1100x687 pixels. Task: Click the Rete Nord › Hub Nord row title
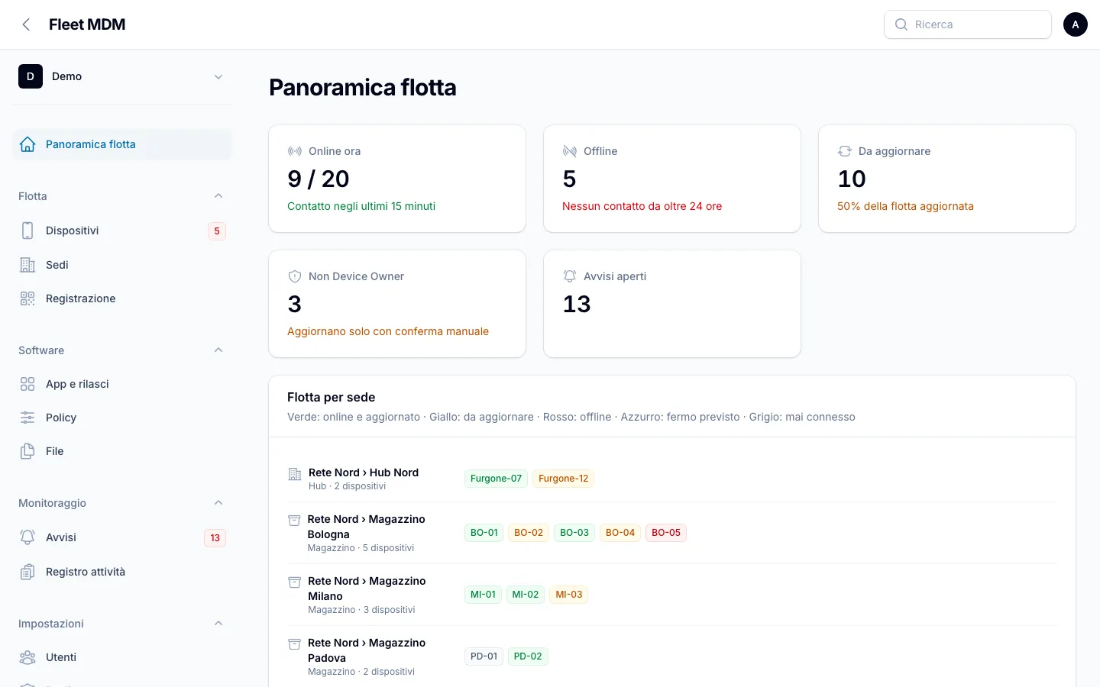pyautogui.click(x=364, y=473)
